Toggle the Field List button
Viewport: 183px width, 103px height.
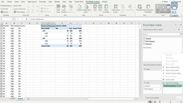click(158, 9)
